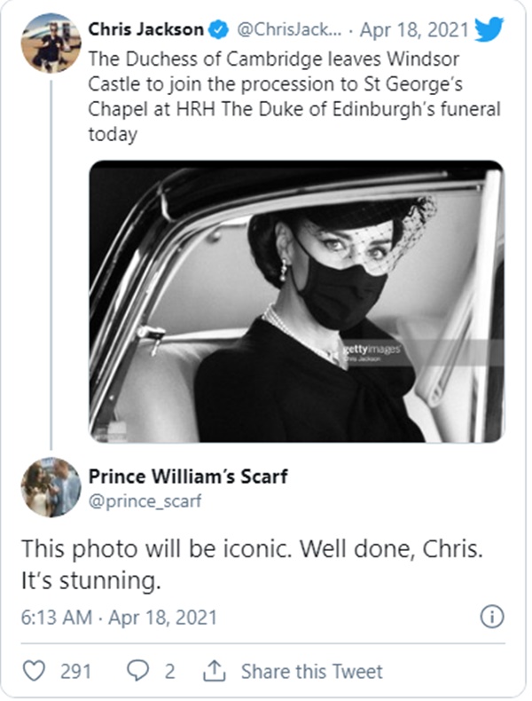The image size is (532, 701).
Task: Click the Getty Images watermark on photo
Action: (x=372, y=350)
